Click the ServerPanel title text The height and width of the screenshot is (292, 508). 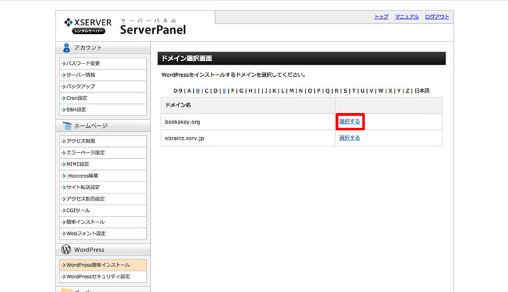(x=153, y=30)
